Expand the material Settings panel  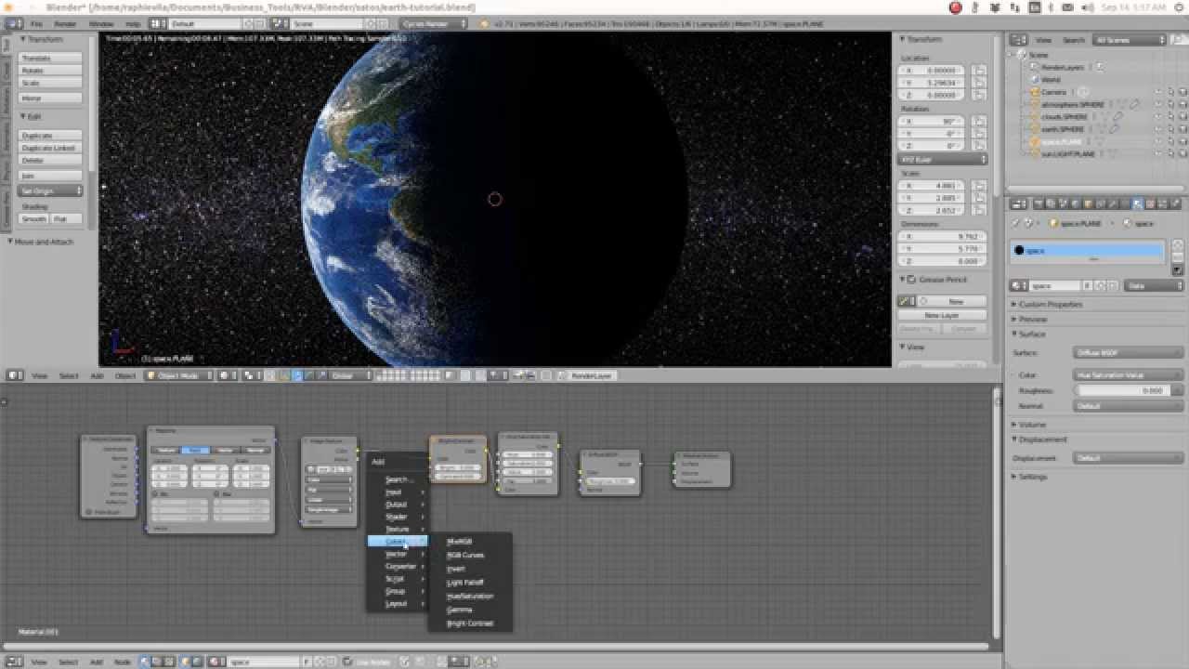(1033, 477)
